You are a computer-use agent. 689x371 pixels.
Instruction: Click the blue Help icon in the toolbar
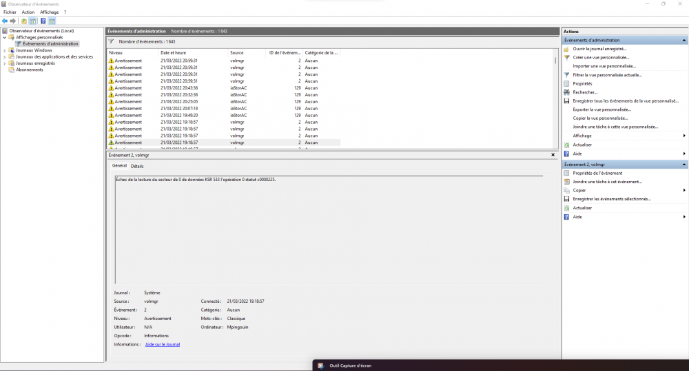pos(43,21)
